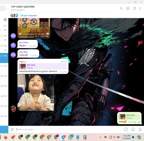Select 'adudududududuuu gacorr abiessss' message
This screenshot has height=141, width=144.
point(38,71)
